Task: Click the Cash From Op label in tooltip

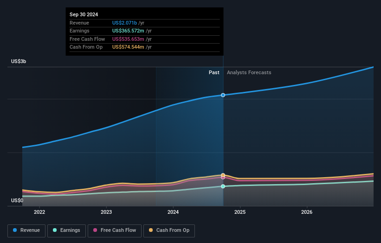Action: [x=86, y=47]
